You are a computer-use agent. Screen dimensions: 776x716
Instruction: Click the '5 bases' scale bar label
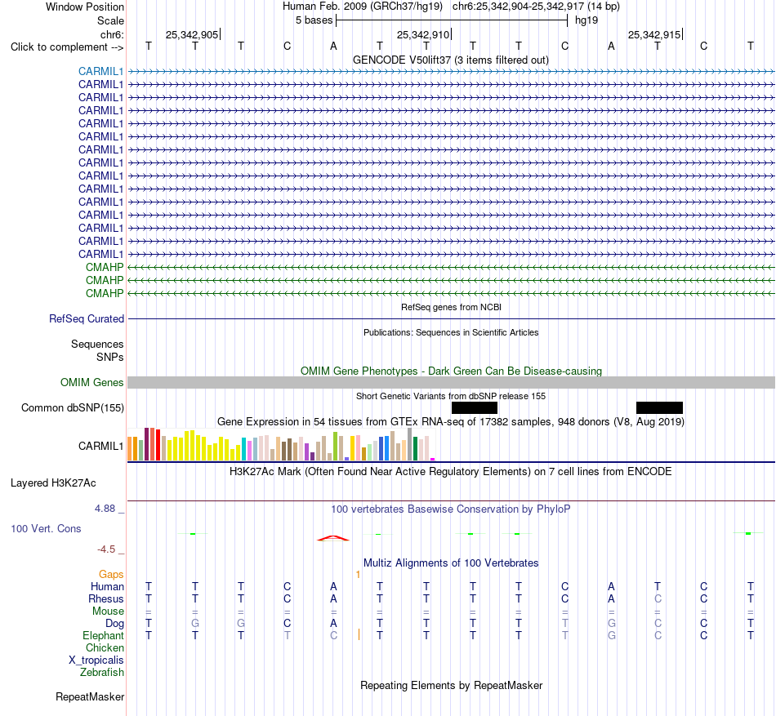pyautogui.click(x=314, y=20)
